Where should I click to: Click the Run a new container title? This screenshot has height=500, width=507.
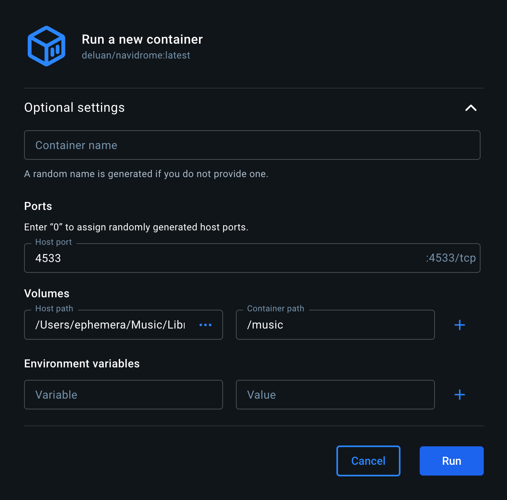click(142, 39)
